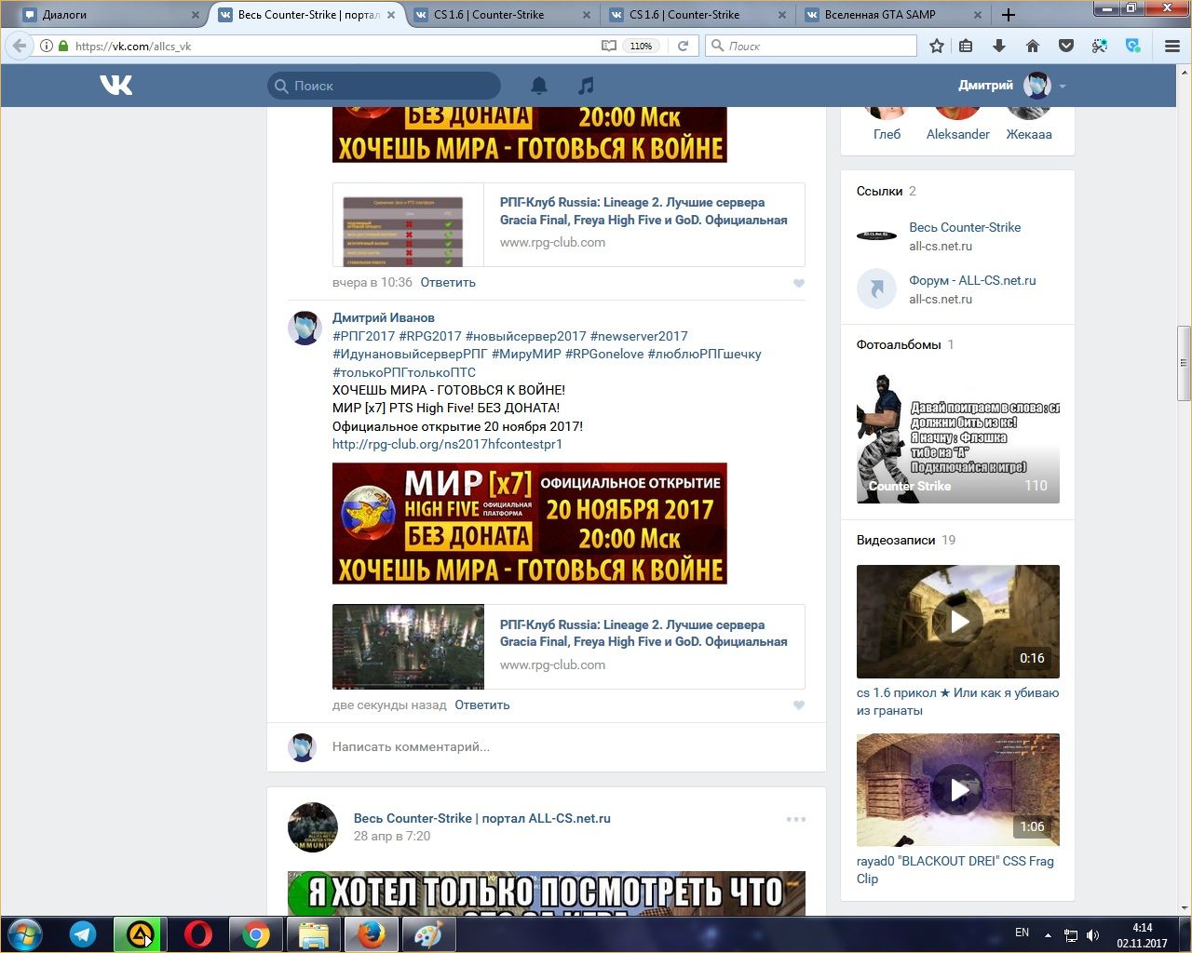Image resolution: width=1192 pixels, height=953 pixels.
Task: Click 110% zoom indicator
Action: coord(641,46)
